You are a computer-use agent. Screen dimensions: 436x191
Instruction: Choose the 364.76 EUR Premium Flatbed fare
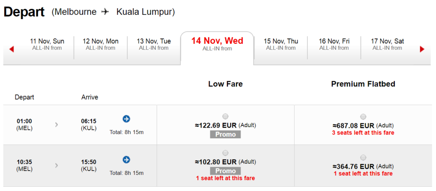click(363, 158)
